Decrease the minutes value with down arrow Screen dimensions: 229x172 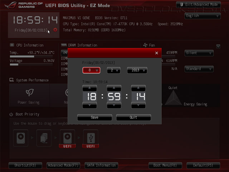tap(114, 105)
